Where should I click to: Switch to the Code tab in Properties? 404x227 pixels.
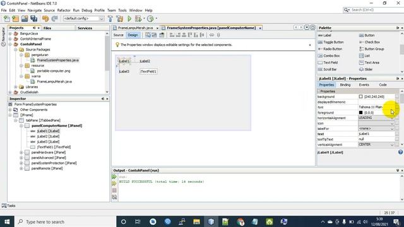383,84
